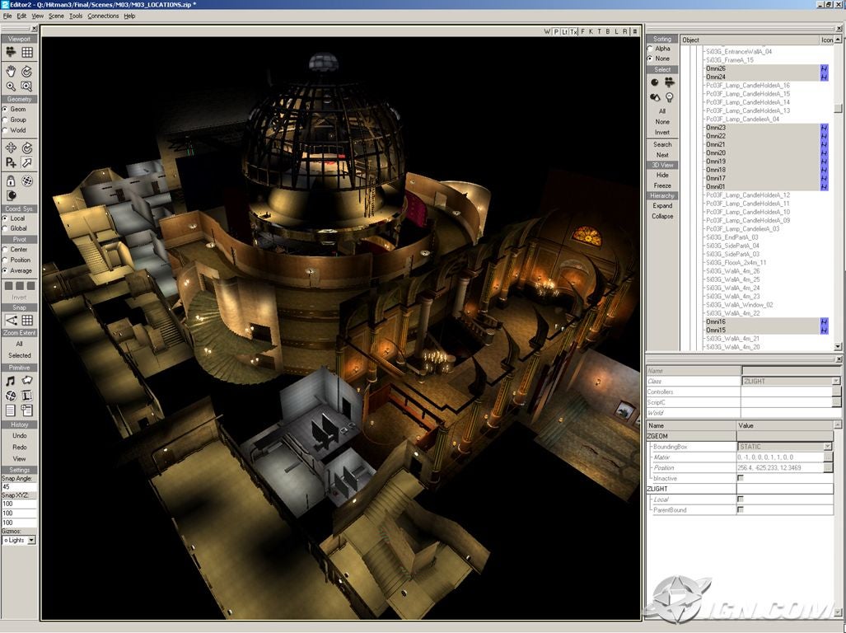Select Alpha sorting radio button
Screen dimensions: 846x633
point(650,49)
